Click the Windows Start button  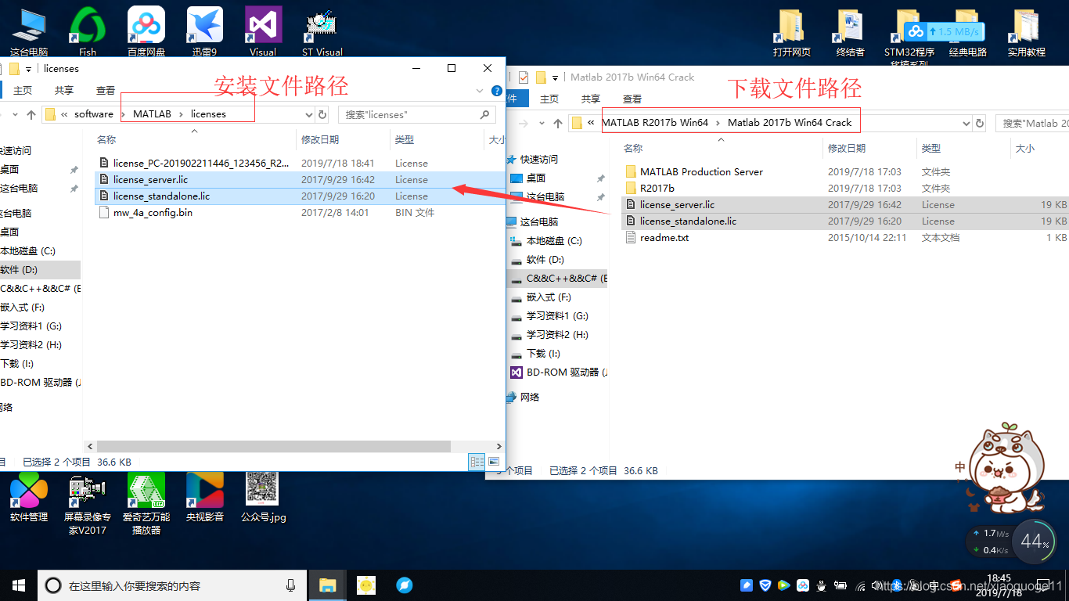click(19, 585)
